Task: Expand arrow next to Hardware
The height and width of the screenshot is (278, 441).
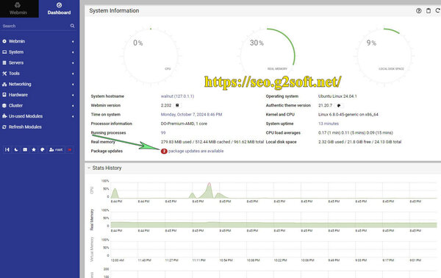Action: tap(73, 95)
